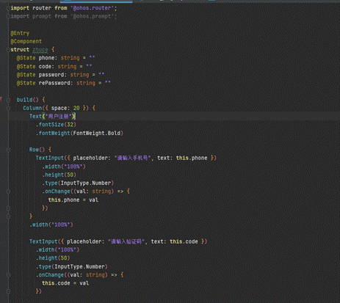Click the "请输入手机号" placeholder string
Viewport: 340px width, 303px height.
(132, 158)
